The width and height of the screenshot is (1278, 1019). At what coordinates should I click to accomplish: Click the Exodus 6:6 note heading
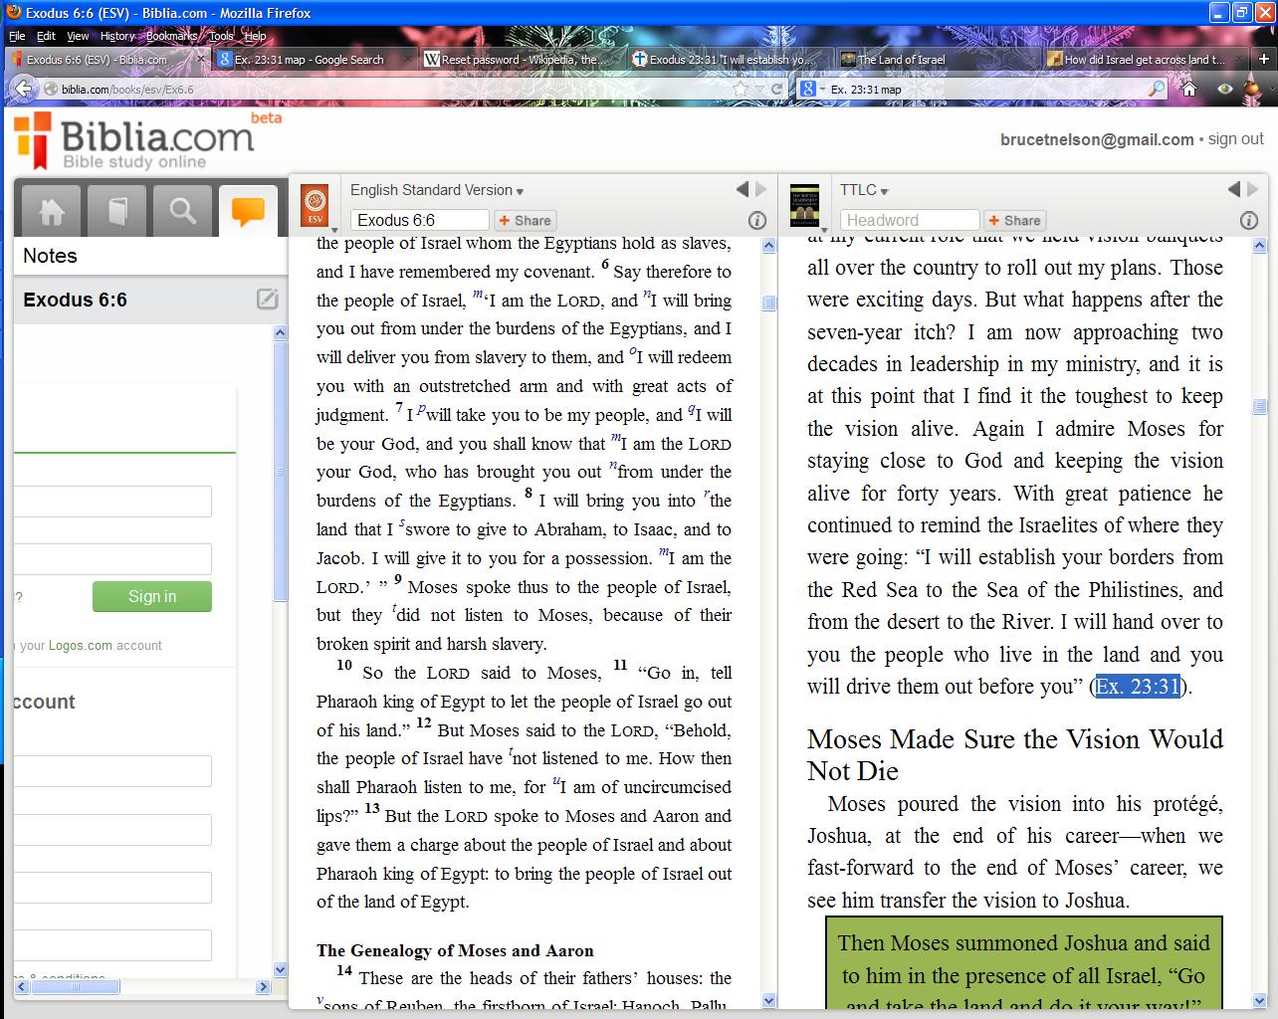point(76,300)
